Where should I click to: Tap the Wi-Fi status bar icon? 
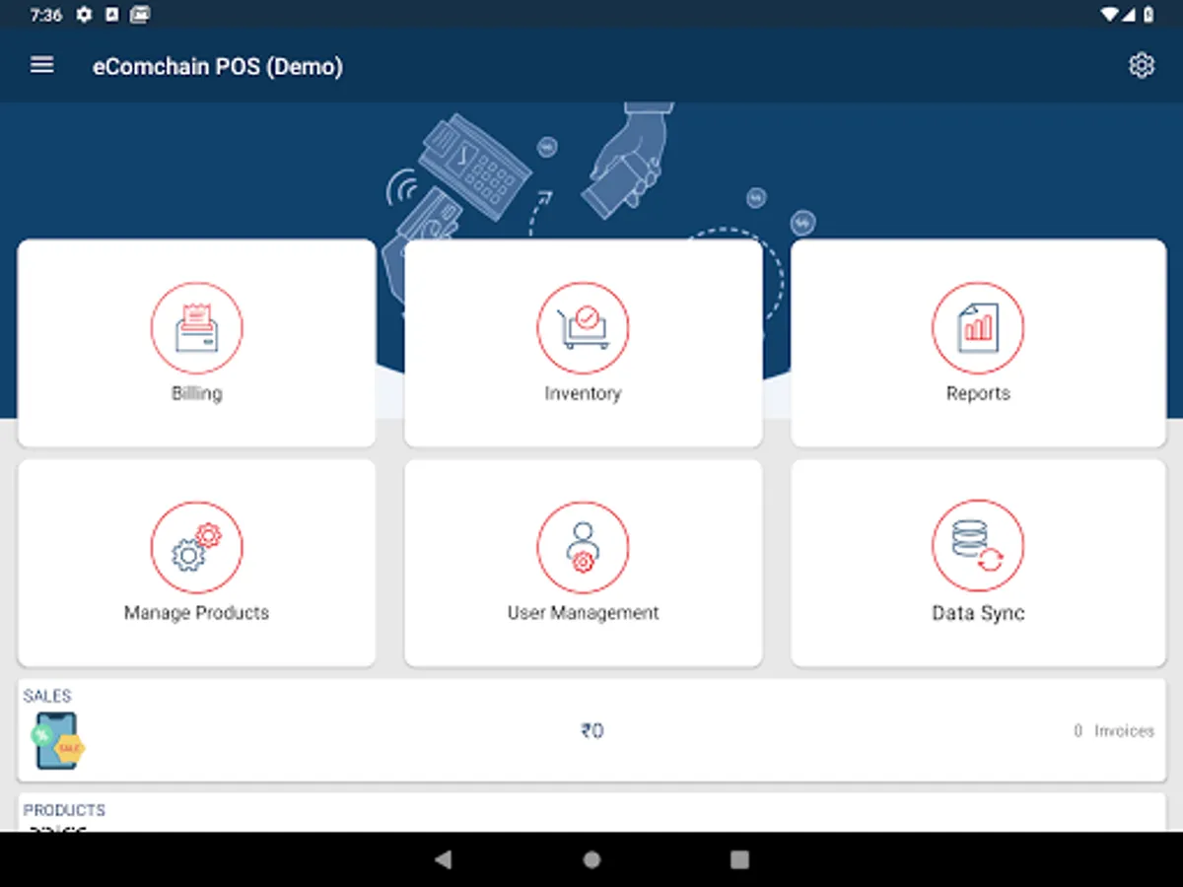point(1111,15)
